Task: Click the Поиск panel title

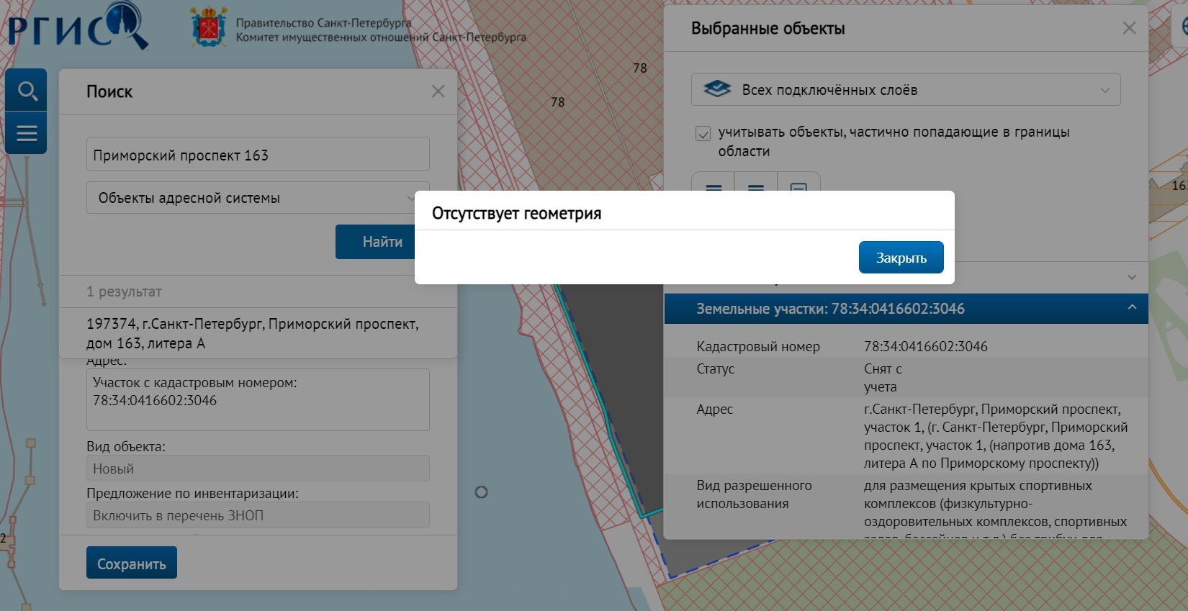Action: tap(109, 91)
